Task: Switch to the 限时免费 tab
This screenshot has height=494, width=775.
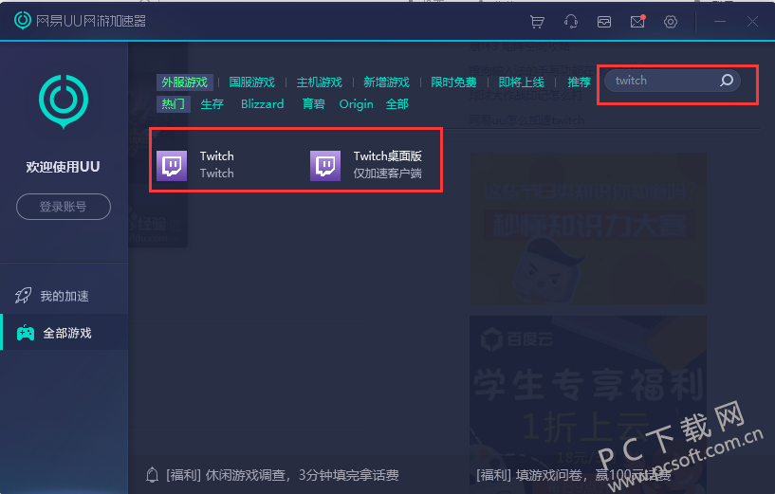Action: [x=453, y=82]
